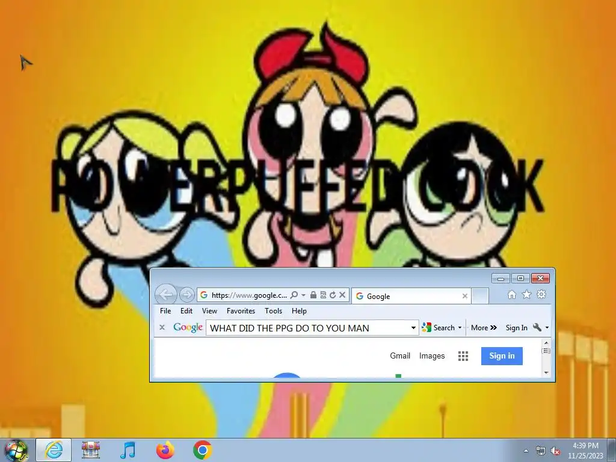Click the Show desktop strip

tap(612, 450)
